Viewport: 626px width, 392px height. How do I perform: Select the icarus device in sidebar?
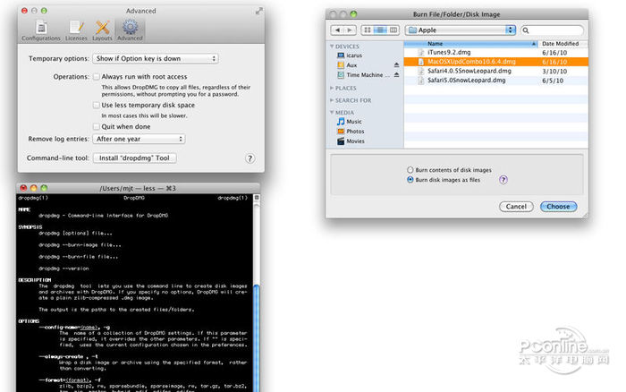(x=350, y=55)
